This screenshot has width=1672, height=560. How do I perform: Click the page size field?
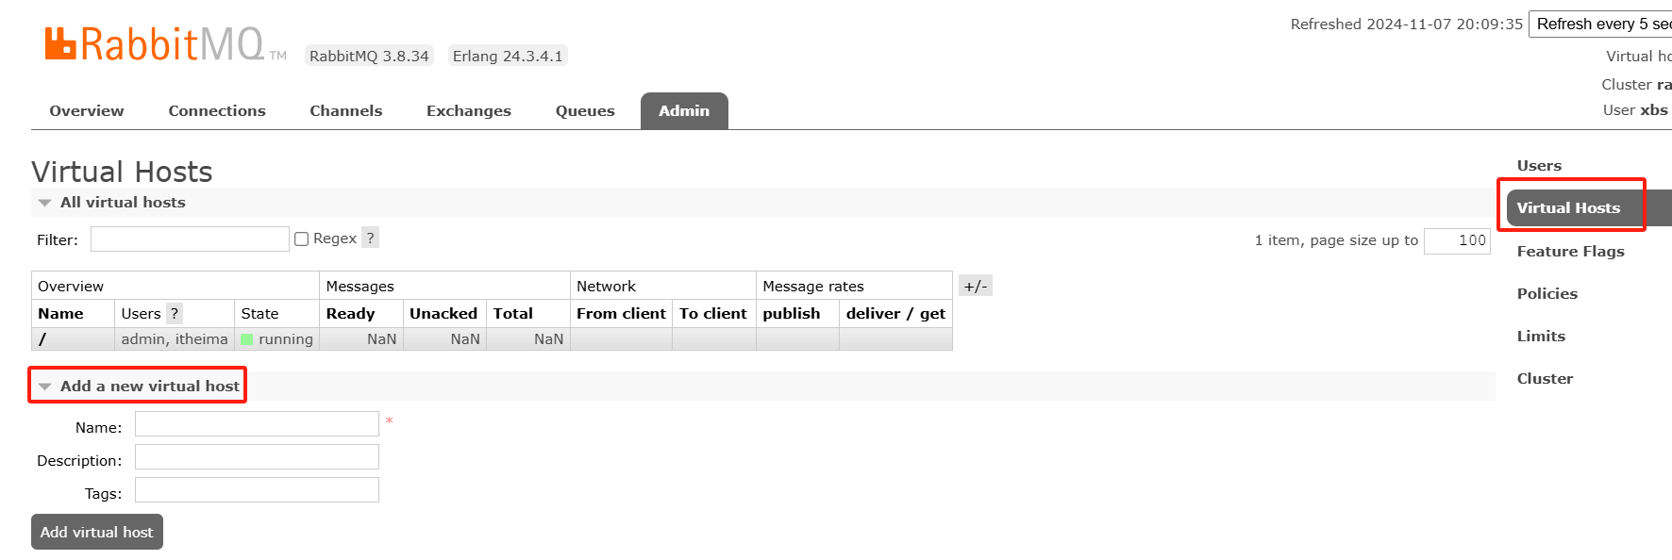[x=1457, y=241]
